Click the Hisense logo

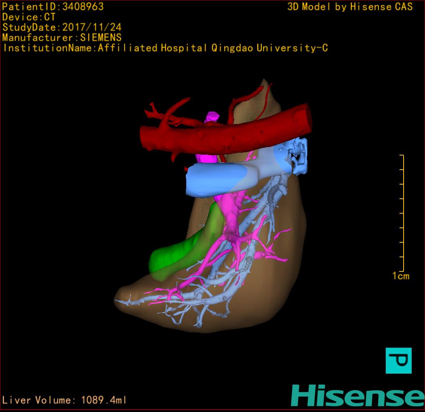coord(357,395)
